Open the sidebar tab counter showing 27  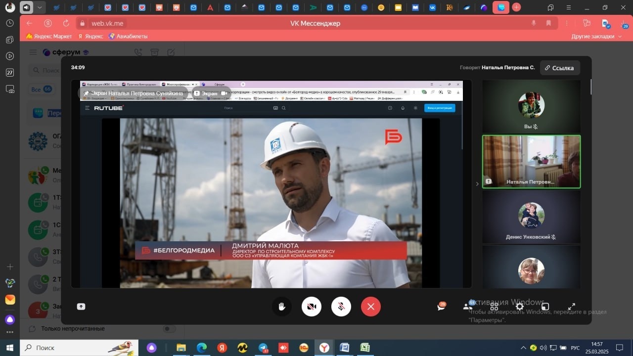pos(9,73)
